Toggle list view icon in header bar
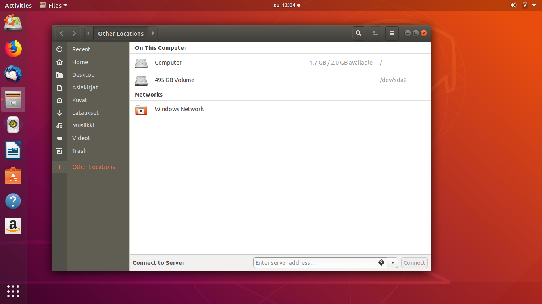 click(375, 34)
